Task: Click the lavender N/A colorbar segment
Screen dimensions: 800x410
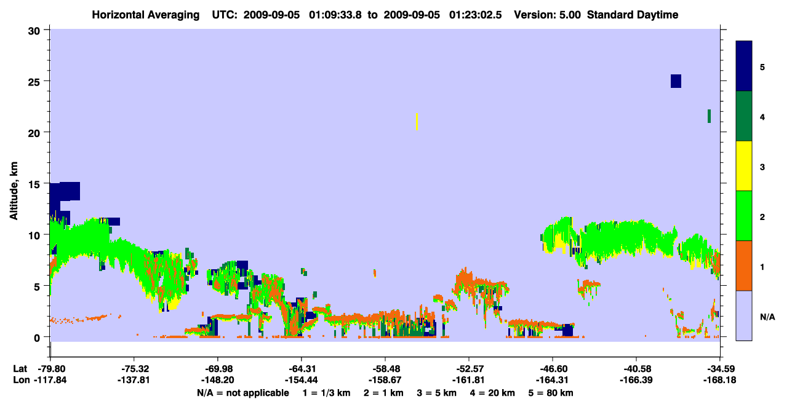Action: [x=744, y=315]
